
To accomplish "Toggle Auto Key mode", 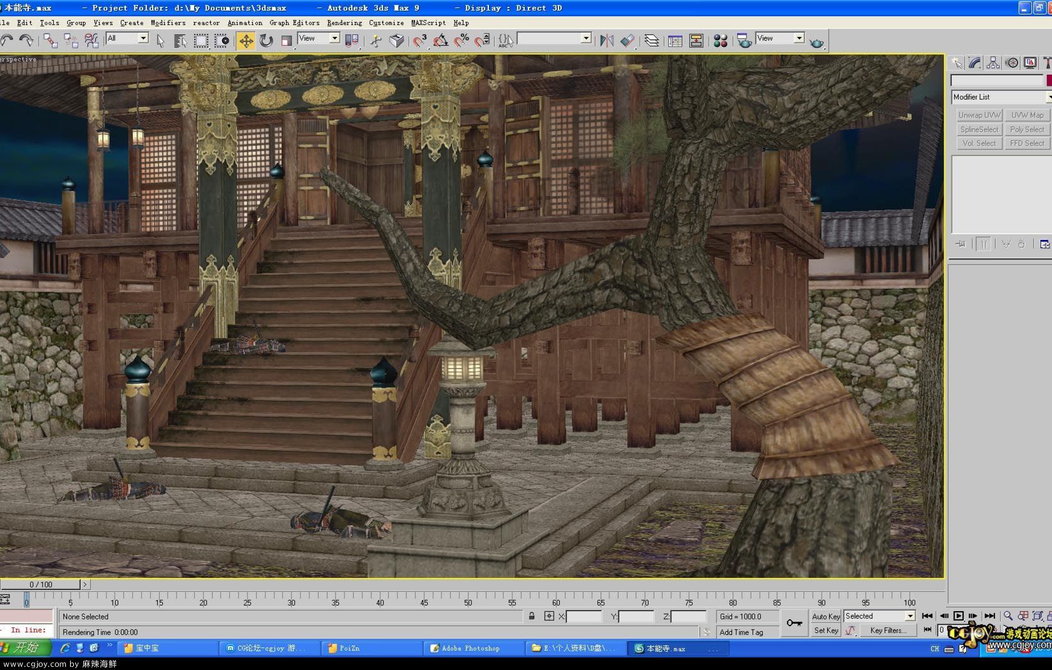I will [x=826, y=617].
